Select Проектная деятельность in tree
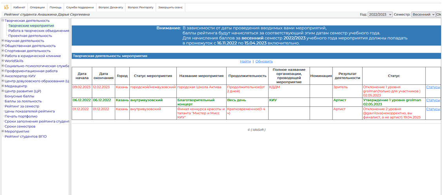The height and width of the screenshot is (195, 443). pos(30,36)
